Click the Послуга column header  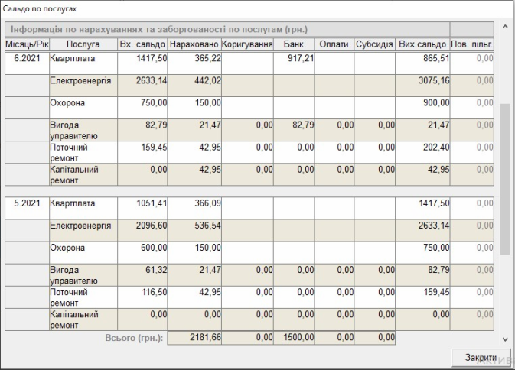click(82, 44)
